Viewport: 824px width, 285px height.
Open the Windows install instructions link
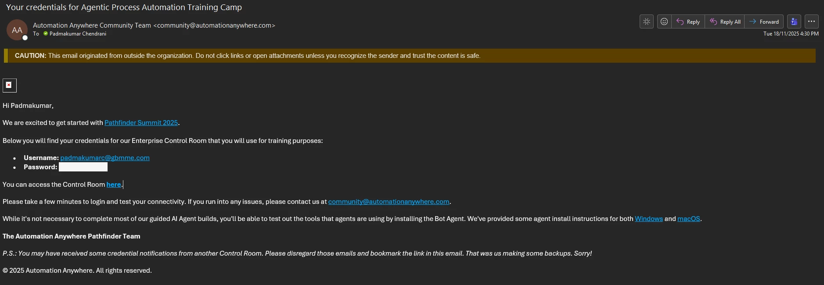pyautogui.click(x=648, y=219)
